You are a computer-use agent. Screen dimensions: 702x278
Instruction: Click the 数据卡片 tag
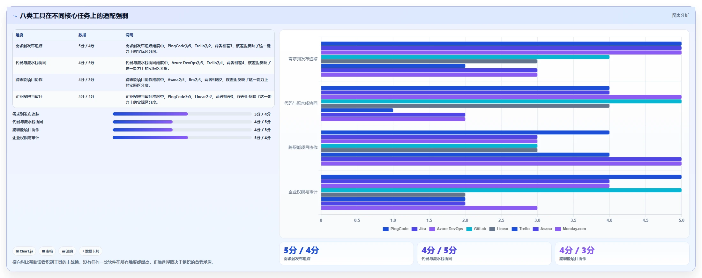[91, 251]
